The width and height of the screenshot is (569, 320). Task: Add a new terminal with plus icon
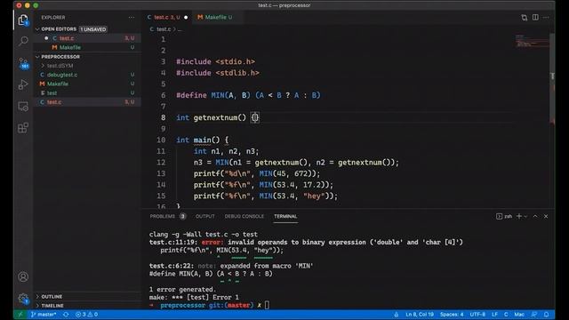point(519,216)
